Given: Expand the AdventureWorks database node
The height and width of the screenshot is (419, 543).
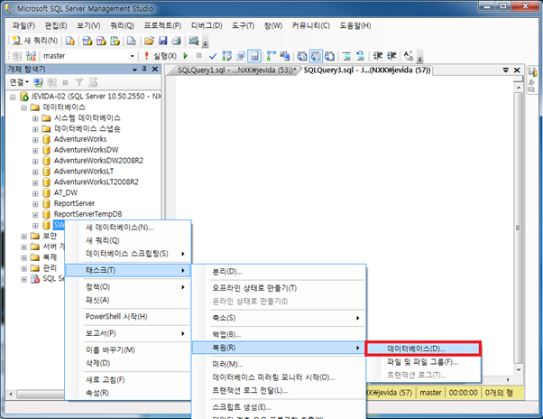Looking at the screenshot, I should 35,140.
